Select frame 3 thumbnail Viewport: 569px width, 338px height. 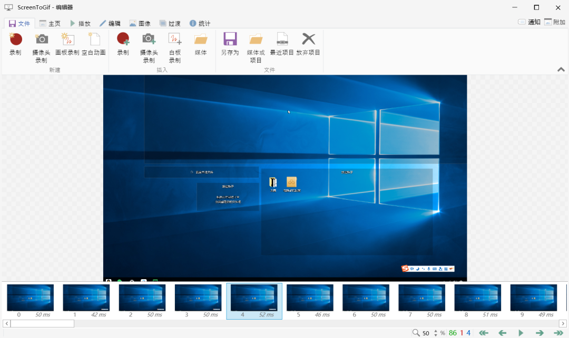click(x=198, y=301)
